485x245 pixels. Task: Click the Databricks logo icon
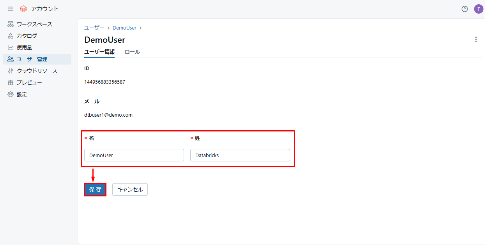tap(23, 9)
